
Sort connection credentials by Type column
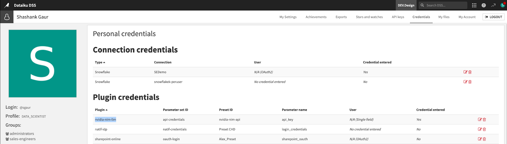100,63
